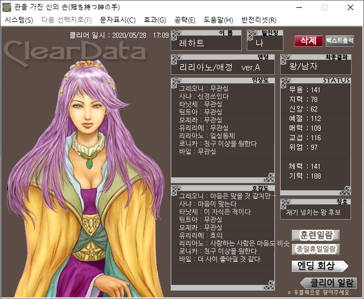
Task: Click impression row 사냐 : 신경쓰인다
Action: [203, 96]
